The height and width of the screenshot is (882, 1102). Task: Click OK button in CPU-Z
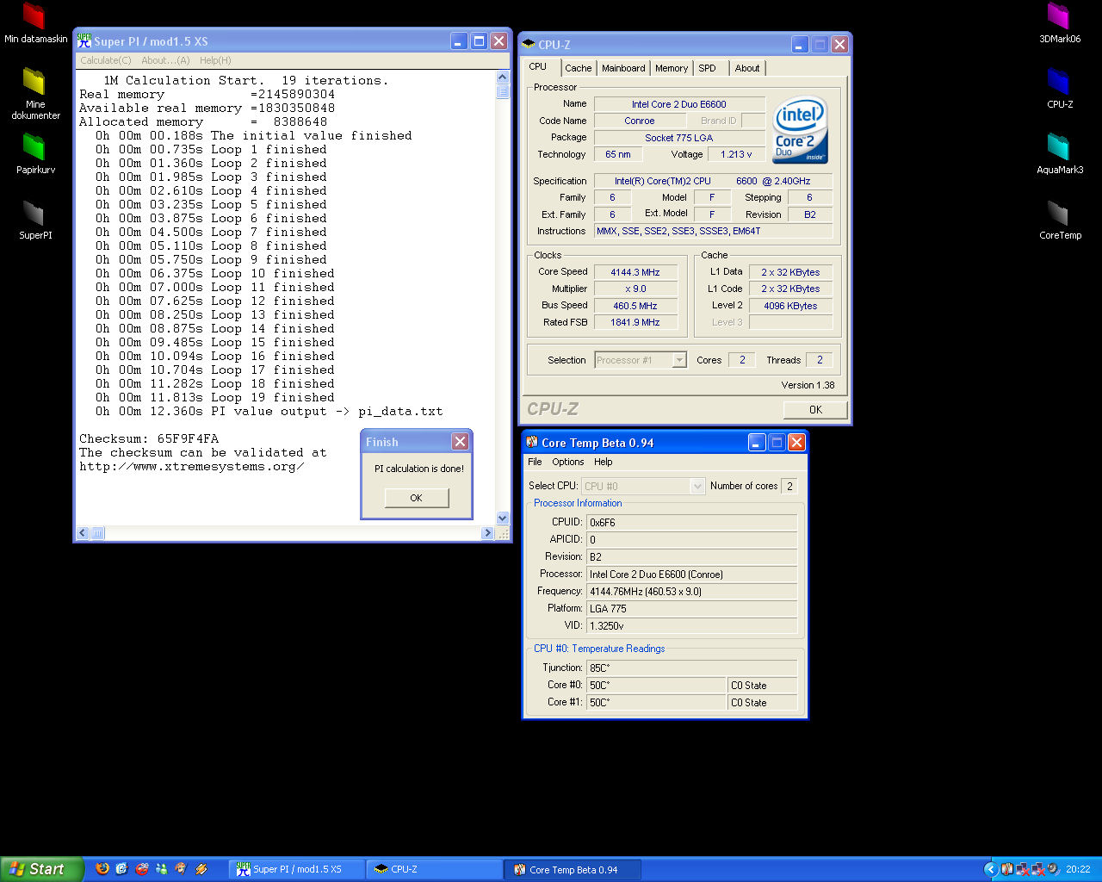click(815, 410)
